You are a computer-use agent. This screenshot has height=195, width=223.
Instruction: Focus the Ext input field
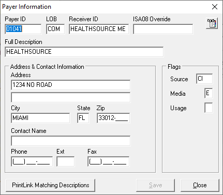[x=66, y=161]
